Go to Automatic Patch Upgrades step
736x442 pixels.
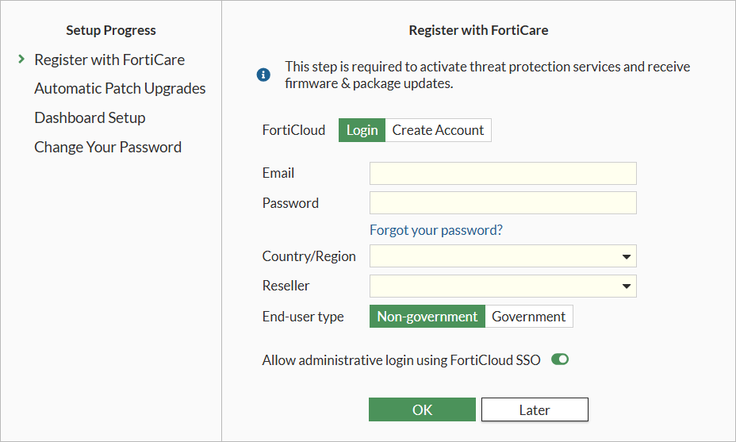coord(120,88)
